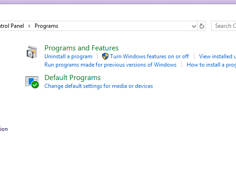The height and width of the screenshot is (185, 236).
Task: Open the Default Programs heading
Action: coord(73,78)
